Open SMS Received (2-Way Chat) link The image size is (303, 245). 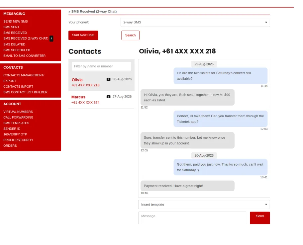coord(26,39)
